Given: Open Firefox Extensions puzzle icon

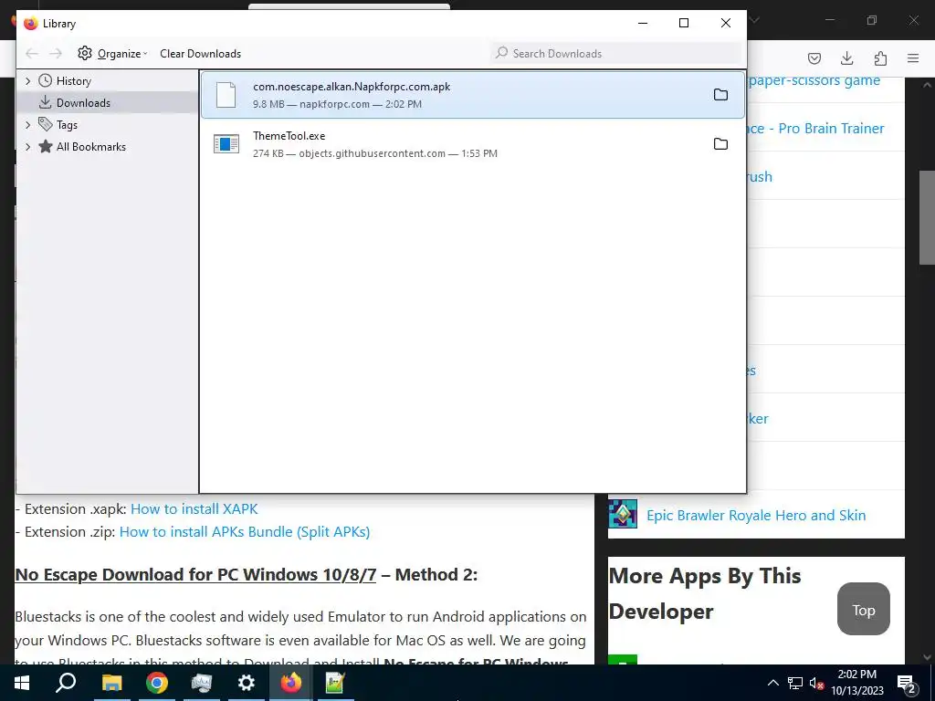Looking at the screenshot, I should (x=880, y=58).
